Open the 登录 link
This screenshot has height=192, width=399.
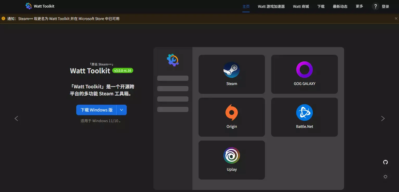pos(386,6)
